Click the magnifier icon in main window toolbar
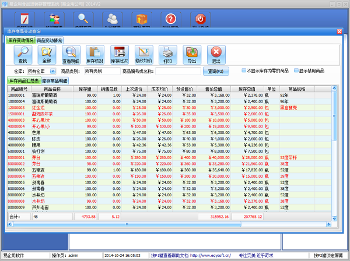The width and height of the screenshot is (350, 261). pyautogui.click(x=83, y=20)
